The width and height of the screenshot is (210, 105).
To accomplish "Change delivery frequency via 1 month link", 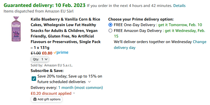I will pyautogui.click(x=80, y=88).
